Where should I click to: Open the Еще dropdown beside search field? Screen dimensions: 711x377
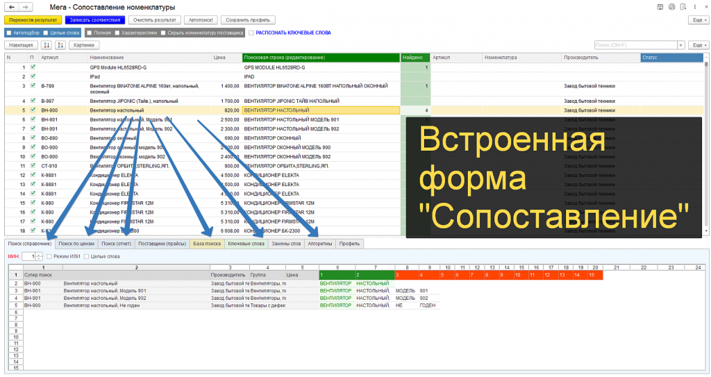(x=698, y=45)
